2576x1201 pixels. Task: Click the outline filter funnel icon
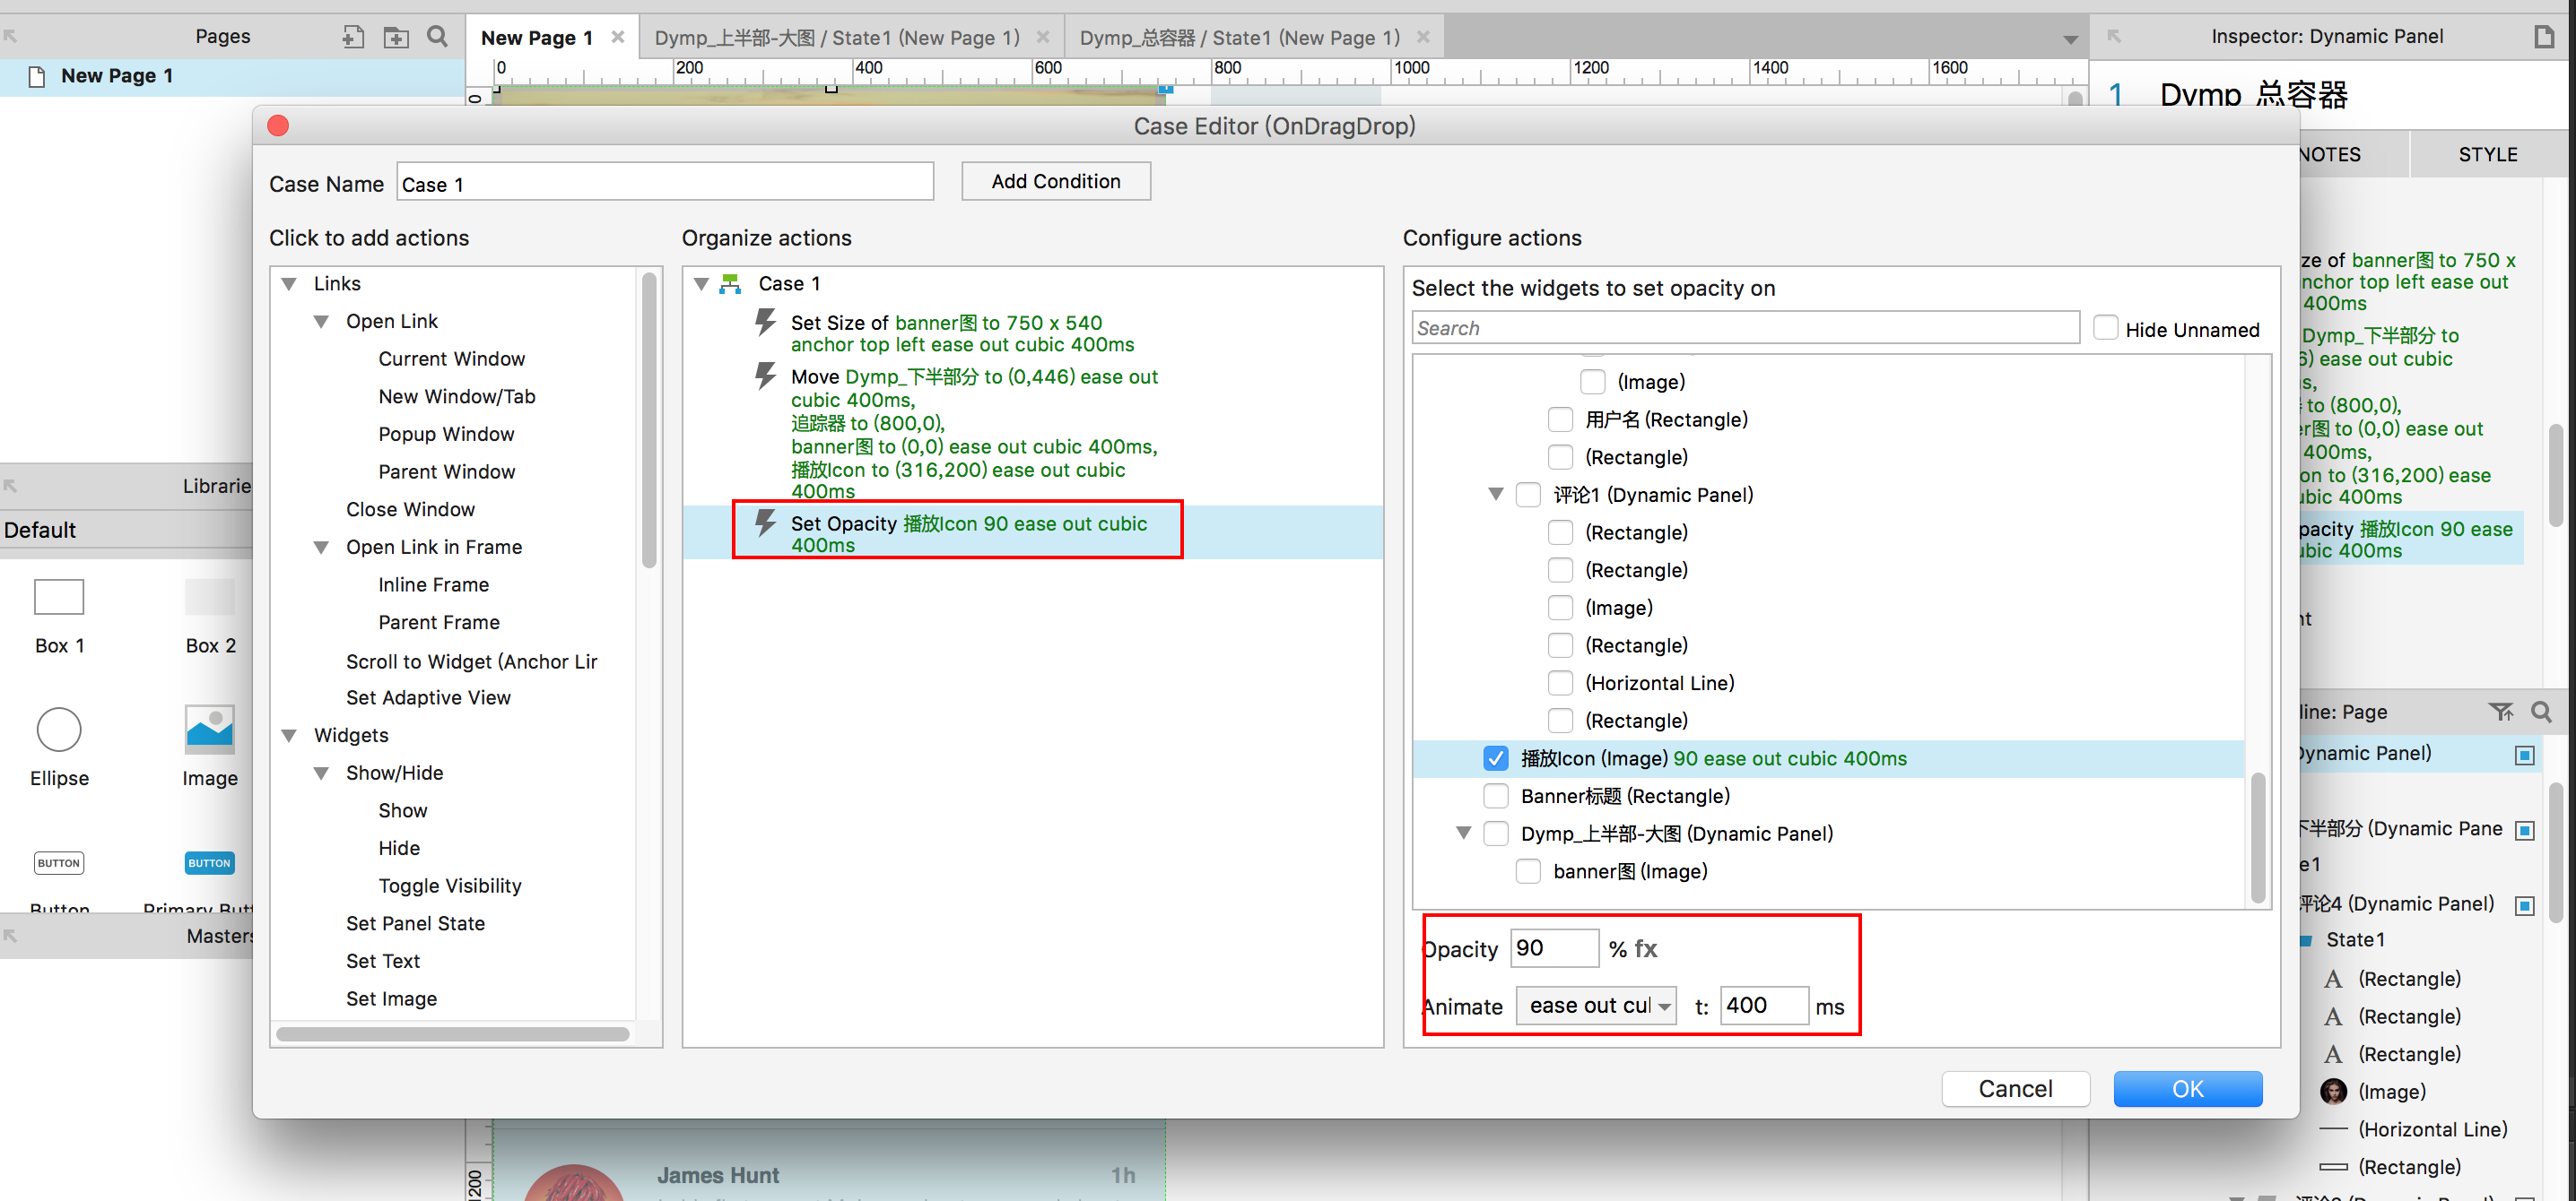(x=2500, y=712)
